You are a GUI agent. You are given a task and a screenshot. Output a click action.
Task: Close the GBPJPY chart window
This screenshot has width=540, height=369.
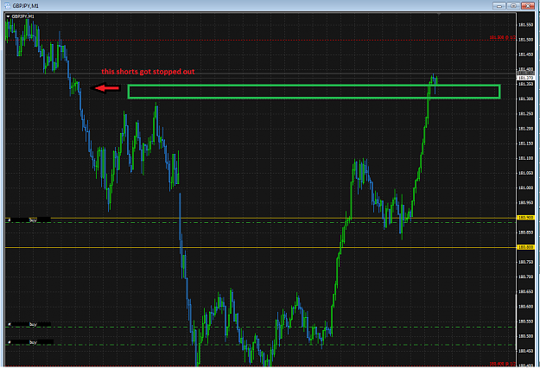(x=528, y=5)
